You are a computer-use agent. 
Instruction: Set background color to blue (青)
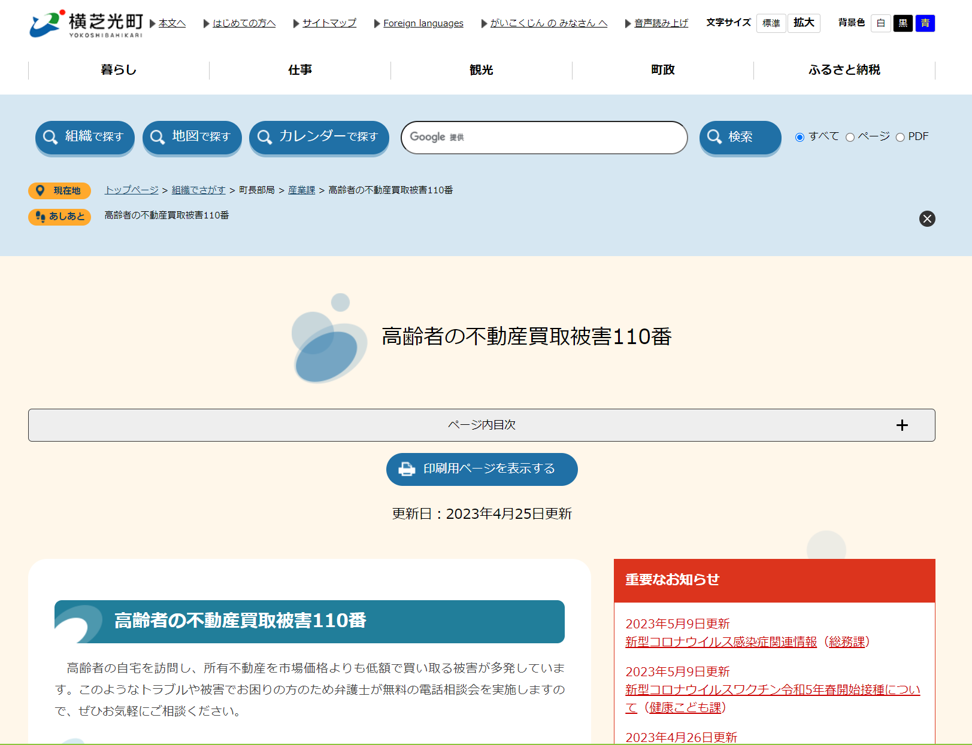pos(925,23)
